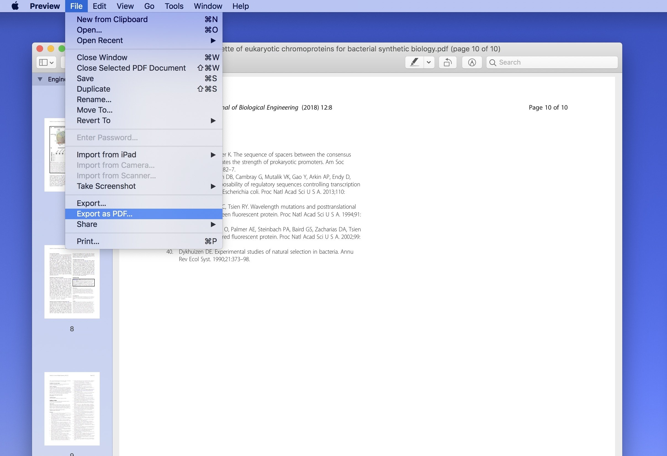Select the Tools menu in menu bar
The image size is (667, 456).
point(174,6)
